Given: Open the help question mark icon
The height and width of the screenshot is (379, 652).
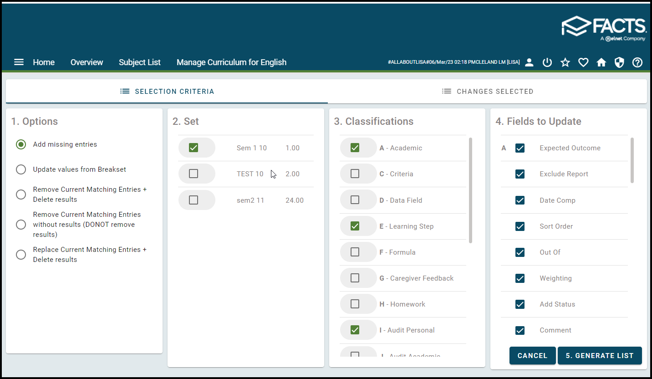Looking at the screenshot, I should [x=637, y=63].
